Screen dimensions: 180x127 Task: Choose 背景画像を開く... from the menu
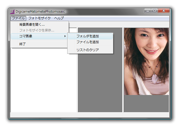pyautogui.click(x=39, y=25)
